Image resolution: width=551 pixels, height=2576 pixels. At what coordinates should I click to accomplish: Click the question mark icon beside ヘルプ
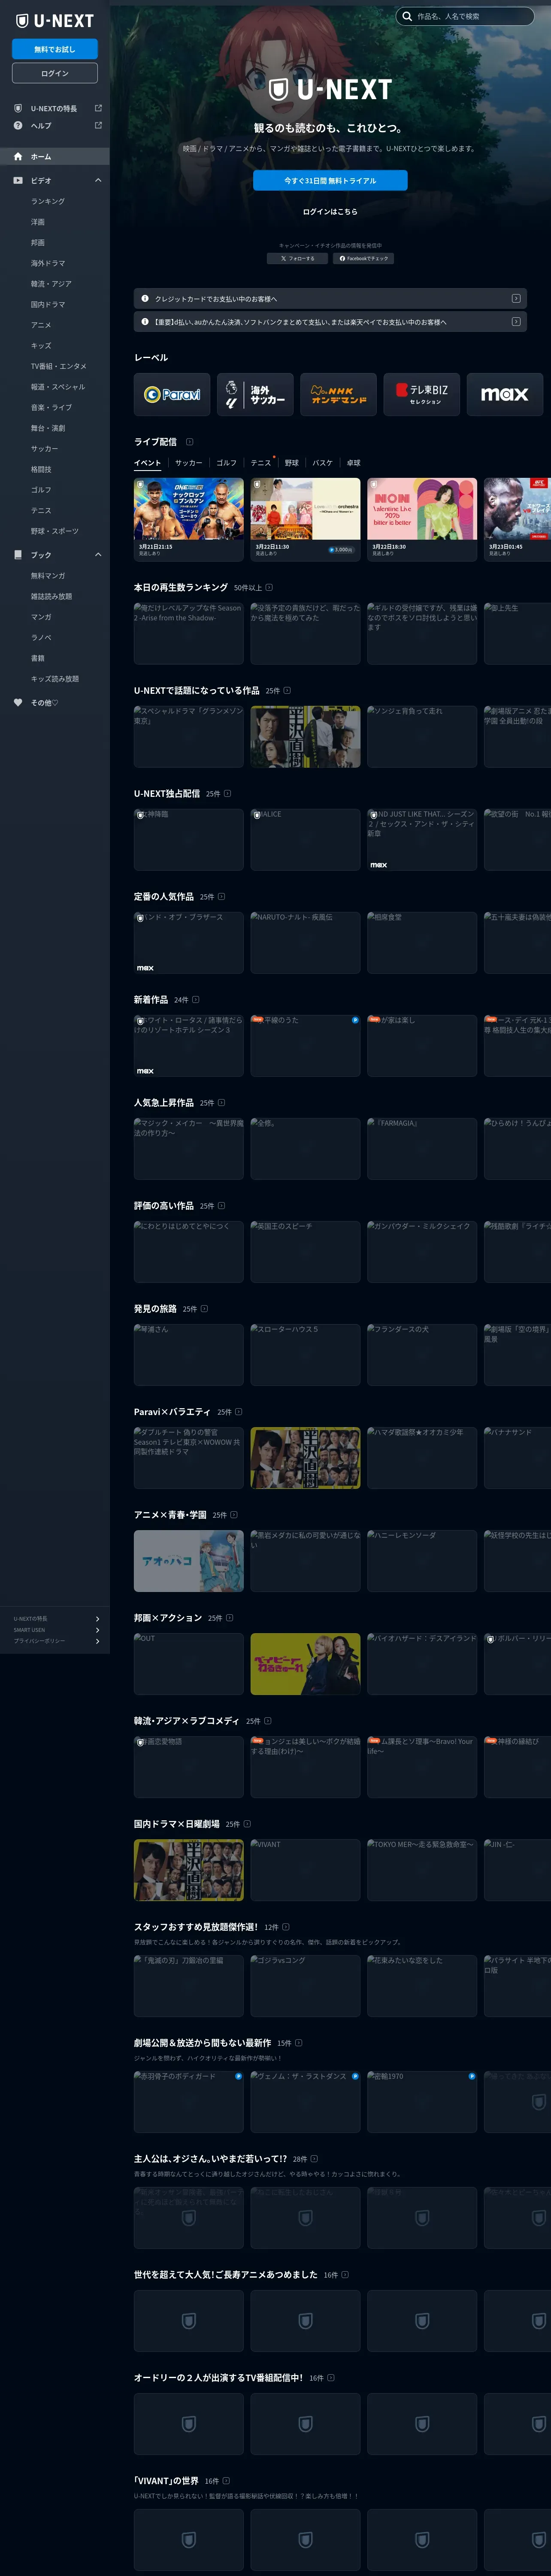click(x=18, y=125)
